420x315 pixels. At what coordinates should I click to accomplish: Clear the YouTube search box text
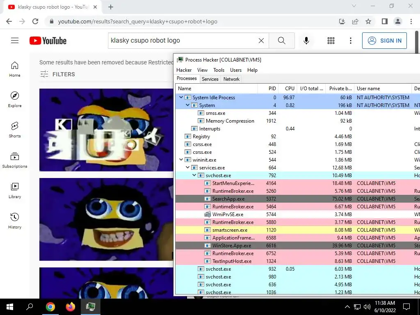[261, 41]
